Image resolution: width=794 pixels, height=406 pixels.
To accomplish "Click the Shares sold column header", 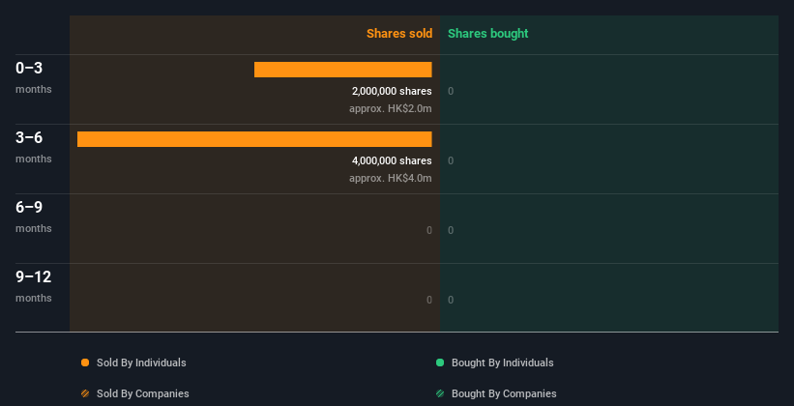I will point(399,34).
